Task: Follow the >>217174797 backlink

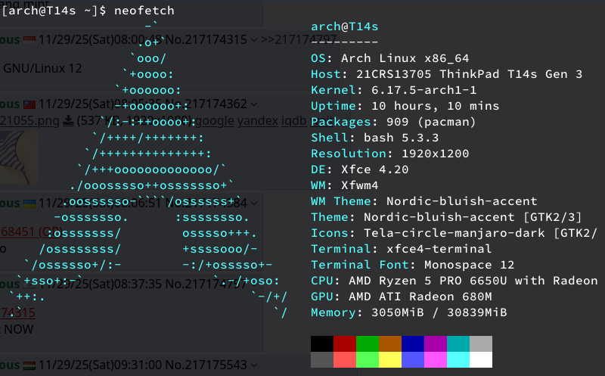Action: coord(299,40)
